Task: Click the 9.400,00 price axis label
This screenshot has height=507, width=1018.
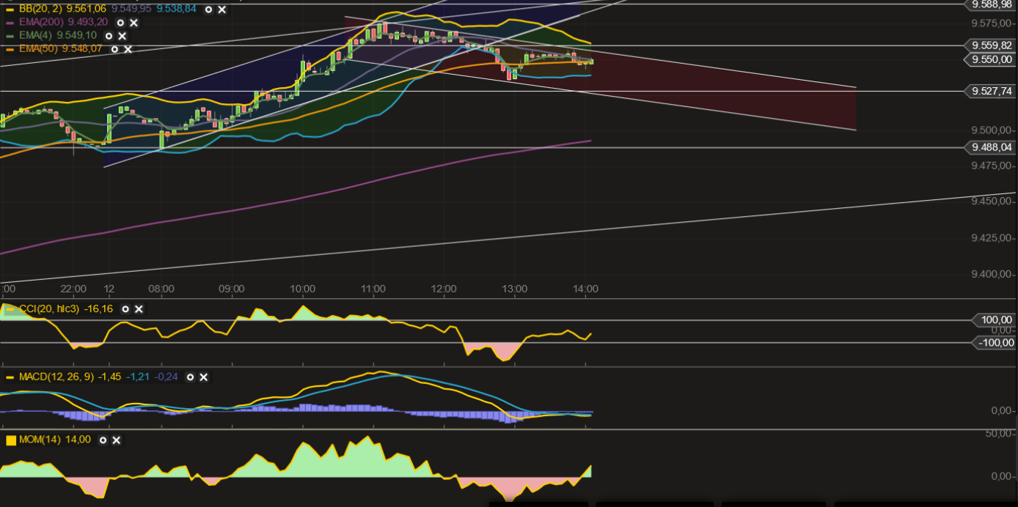Action: point(992,275)
